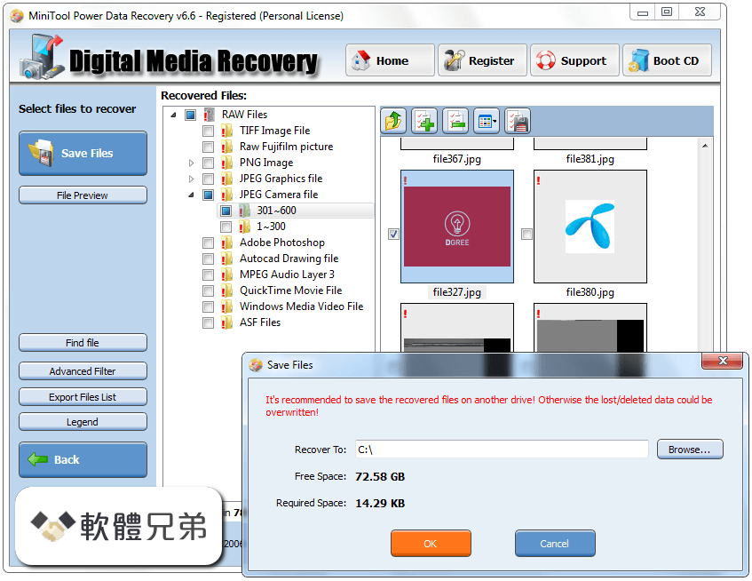The width and height of the screenshot is (752, 581).
Task: Check the Windows Media Video File checkbox
Action: pyautogui.click(x=208, y=306)
